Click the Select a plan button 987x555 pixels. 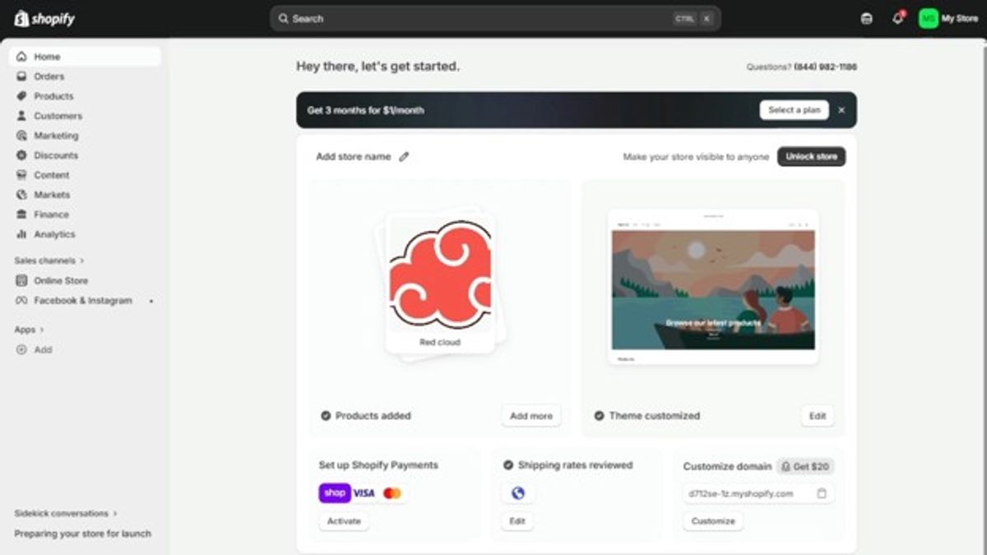[794, 110]
